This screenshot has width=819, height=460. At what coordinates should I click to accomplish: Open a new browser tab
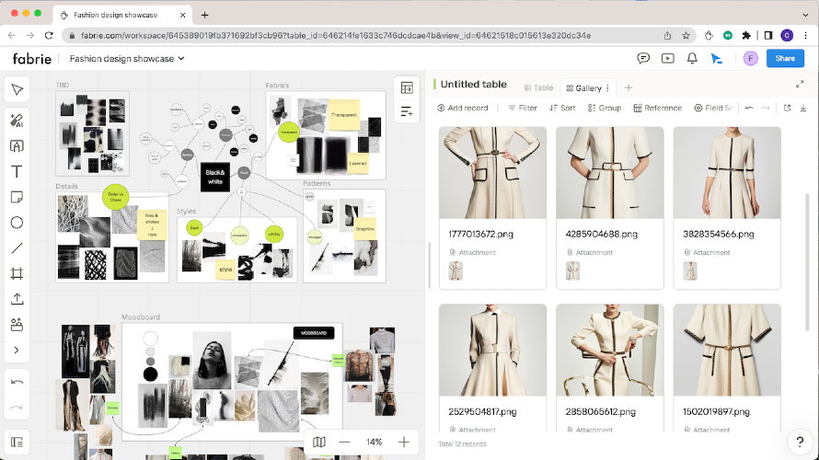tap(204, 15)
